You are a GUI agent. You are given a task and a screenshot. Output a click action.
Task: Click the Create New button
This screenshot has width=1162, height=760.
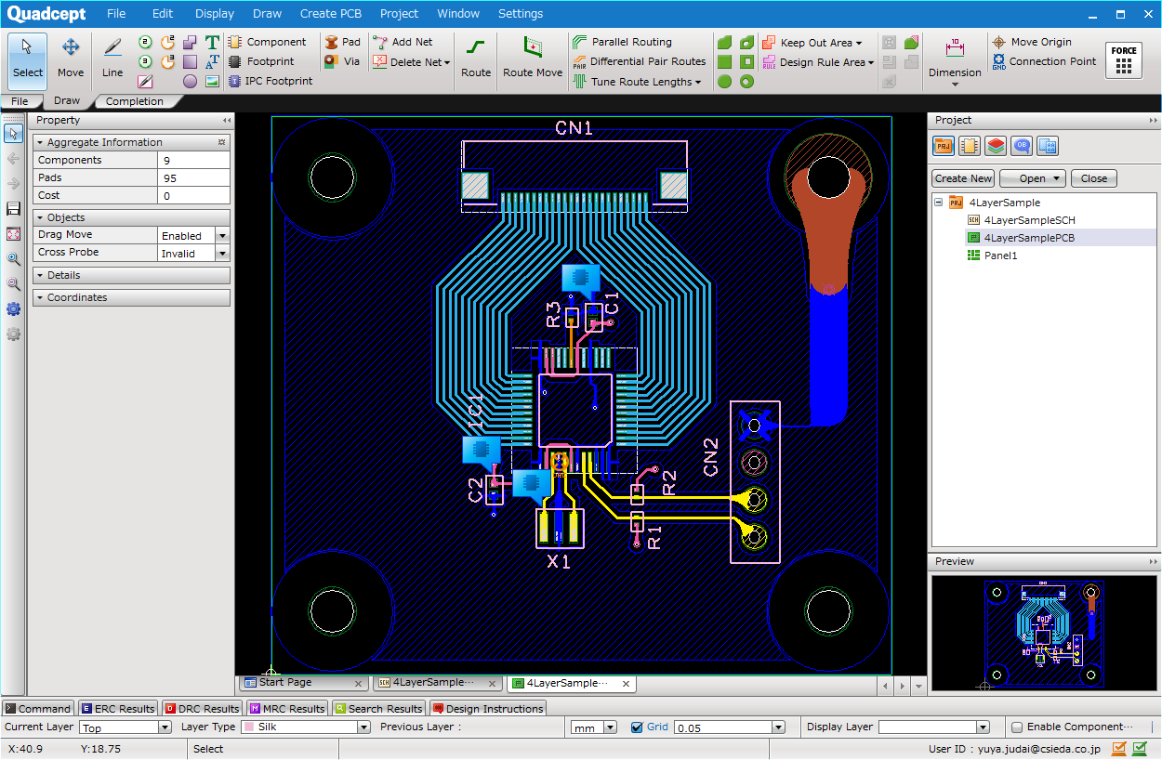963,178
